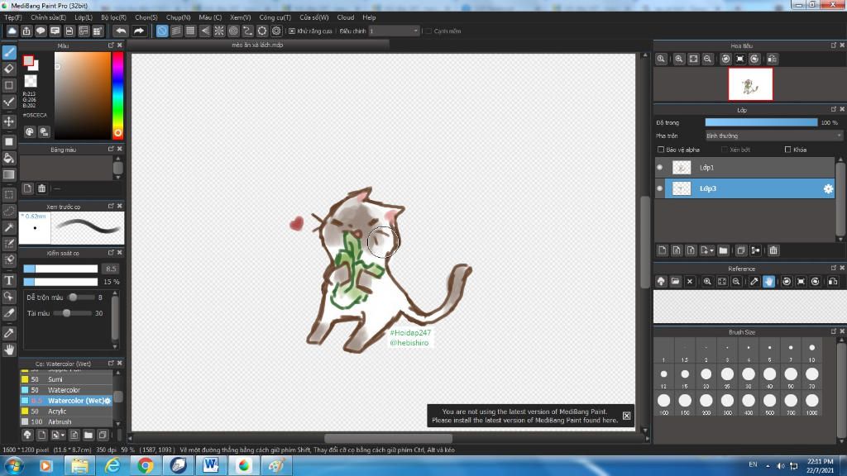Click the navigator thumbnail preview
The height and width of the screenshot is (476, 847).
tap(750, 84)
